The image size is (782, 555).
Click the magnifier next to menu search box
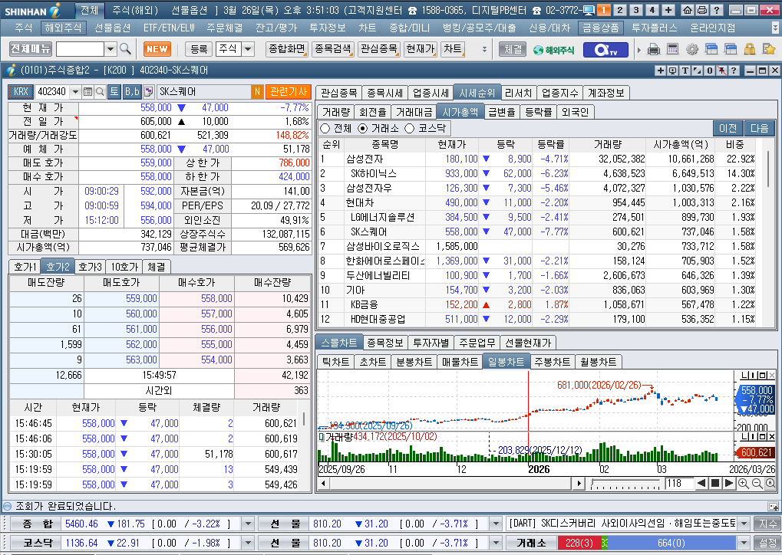point(125,49)
